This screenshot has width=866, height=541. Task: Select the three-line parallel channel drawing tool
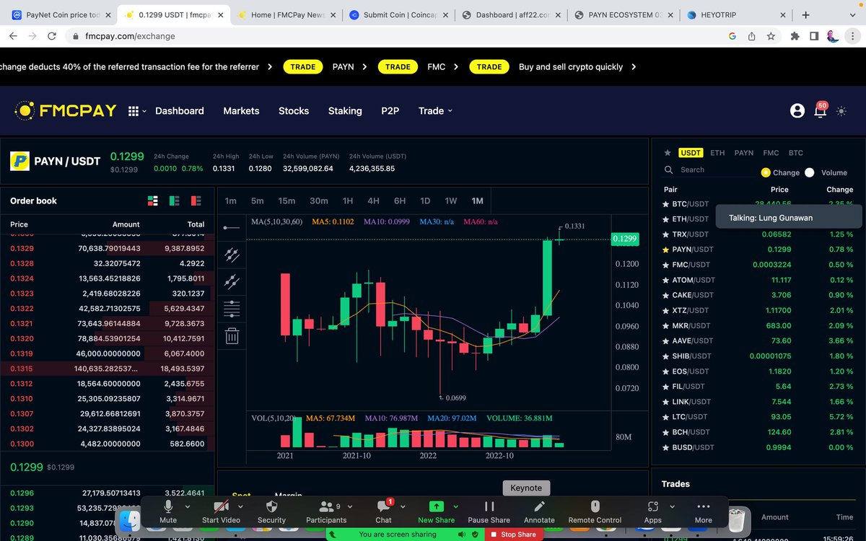232,255
